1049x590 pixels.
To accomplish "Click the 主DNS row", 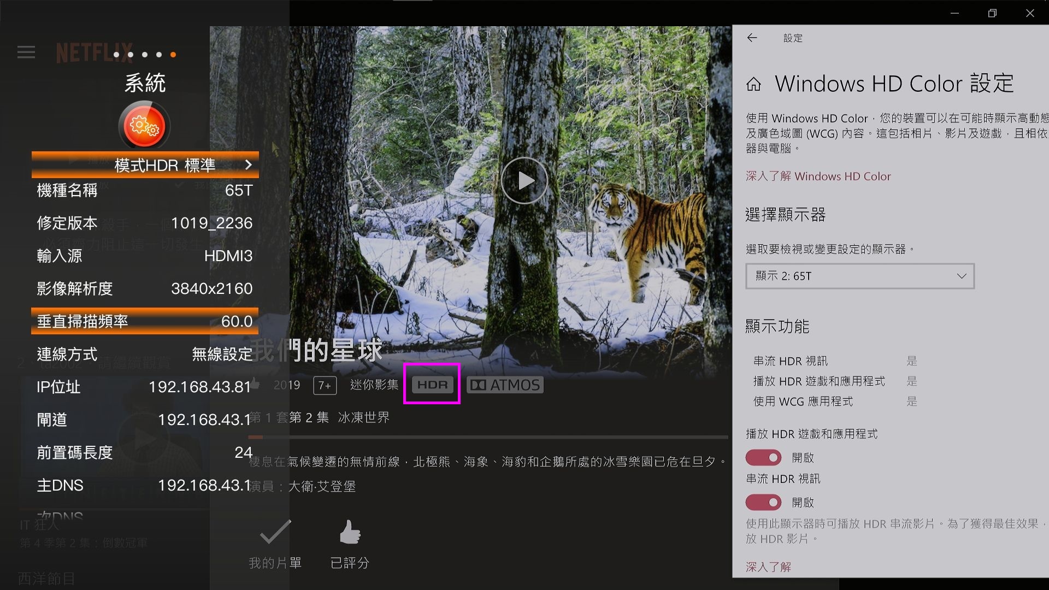I will coord(145,485).
